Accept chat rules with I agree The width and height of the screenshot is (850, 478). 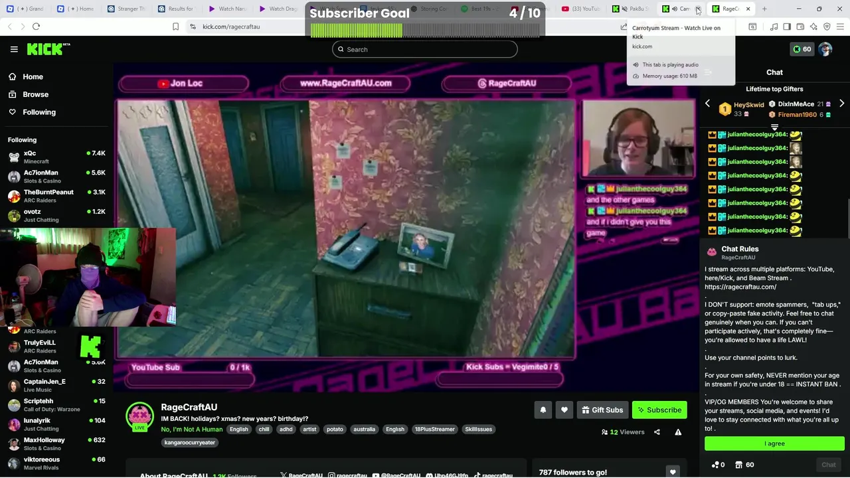coord(774,443)
